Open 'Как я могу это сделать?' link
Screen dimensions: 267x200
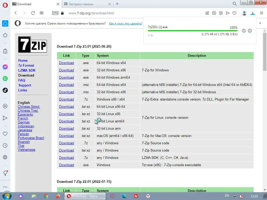tap(126, 23)
